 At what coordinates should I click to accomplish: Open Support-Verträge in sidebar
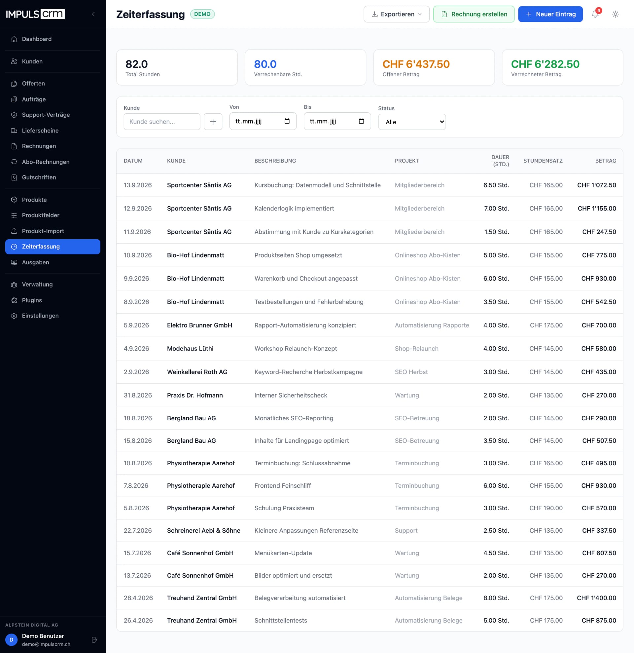pyautogui.click(x=53, y=115)
